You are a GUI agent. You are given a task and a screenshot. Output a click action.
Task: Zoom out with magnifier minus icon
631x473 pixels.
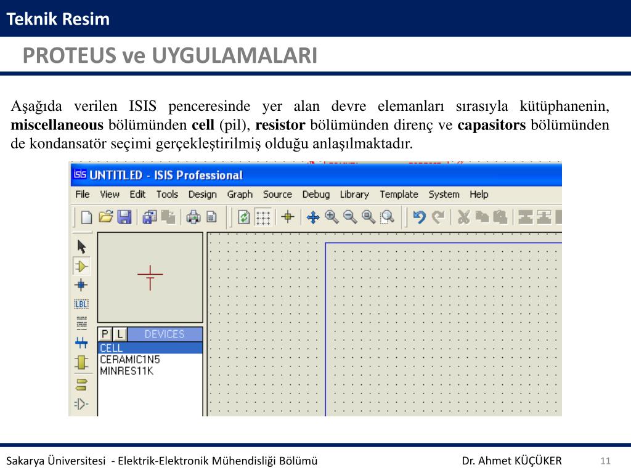350,217
